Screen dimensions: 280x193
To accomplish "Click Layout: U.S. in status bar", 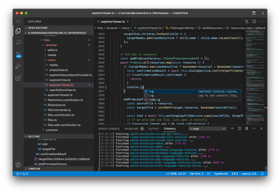I will coord(249,174).
